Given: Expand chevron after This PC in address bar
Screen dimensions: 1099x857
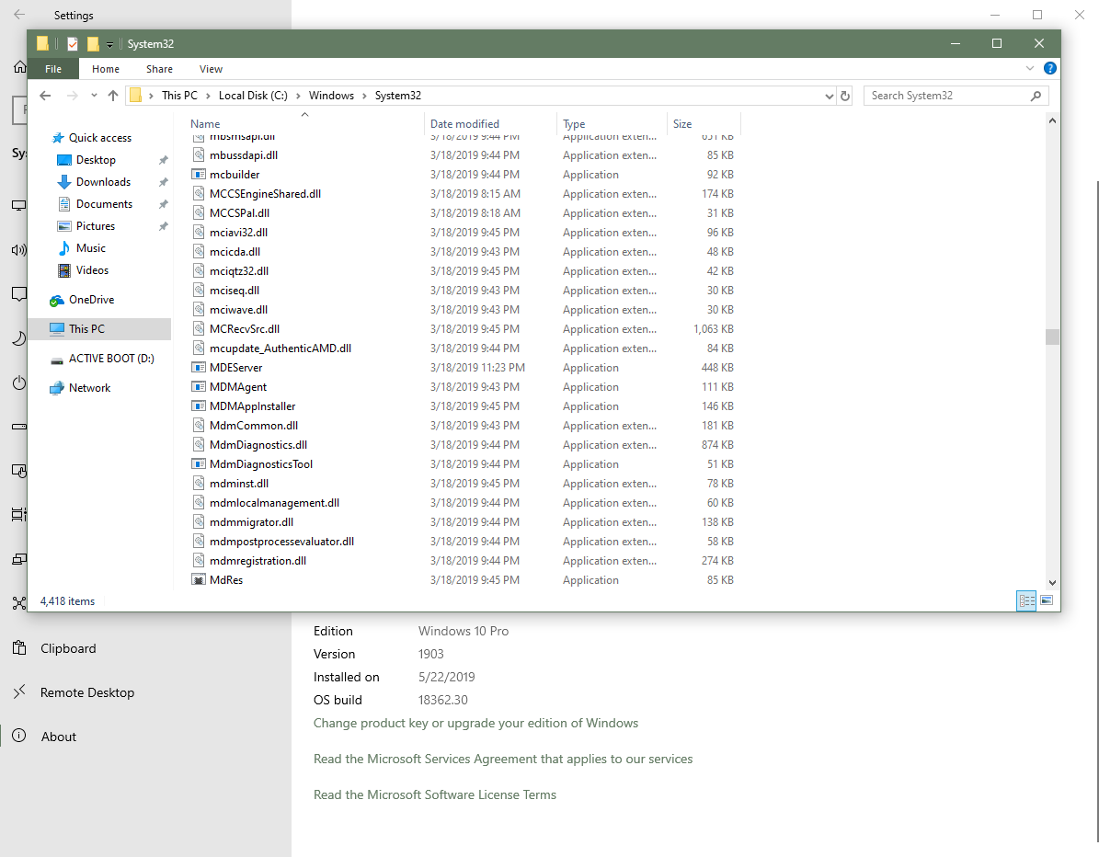Looking at the screenshot, I should 208,96.
